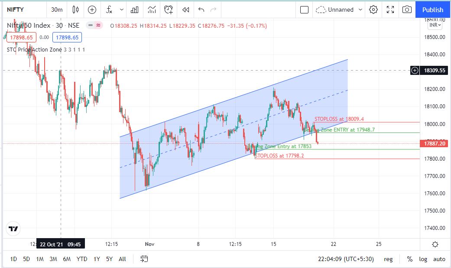This screenshot has height=268, width=451.
Task: Open the fx indicators panel
Action: point(109,10)
